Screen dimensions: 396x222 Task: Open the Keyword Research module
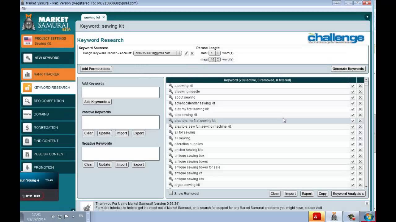tap(48, 88)
